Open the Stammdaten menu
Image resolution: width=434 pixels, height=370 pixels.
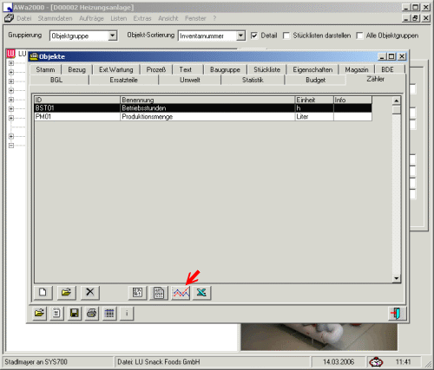(55, 18)
